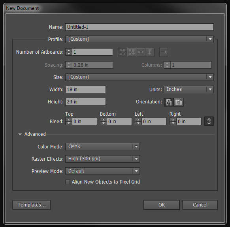Toggle the bleed link chain icon

click(x=209, y=121)
